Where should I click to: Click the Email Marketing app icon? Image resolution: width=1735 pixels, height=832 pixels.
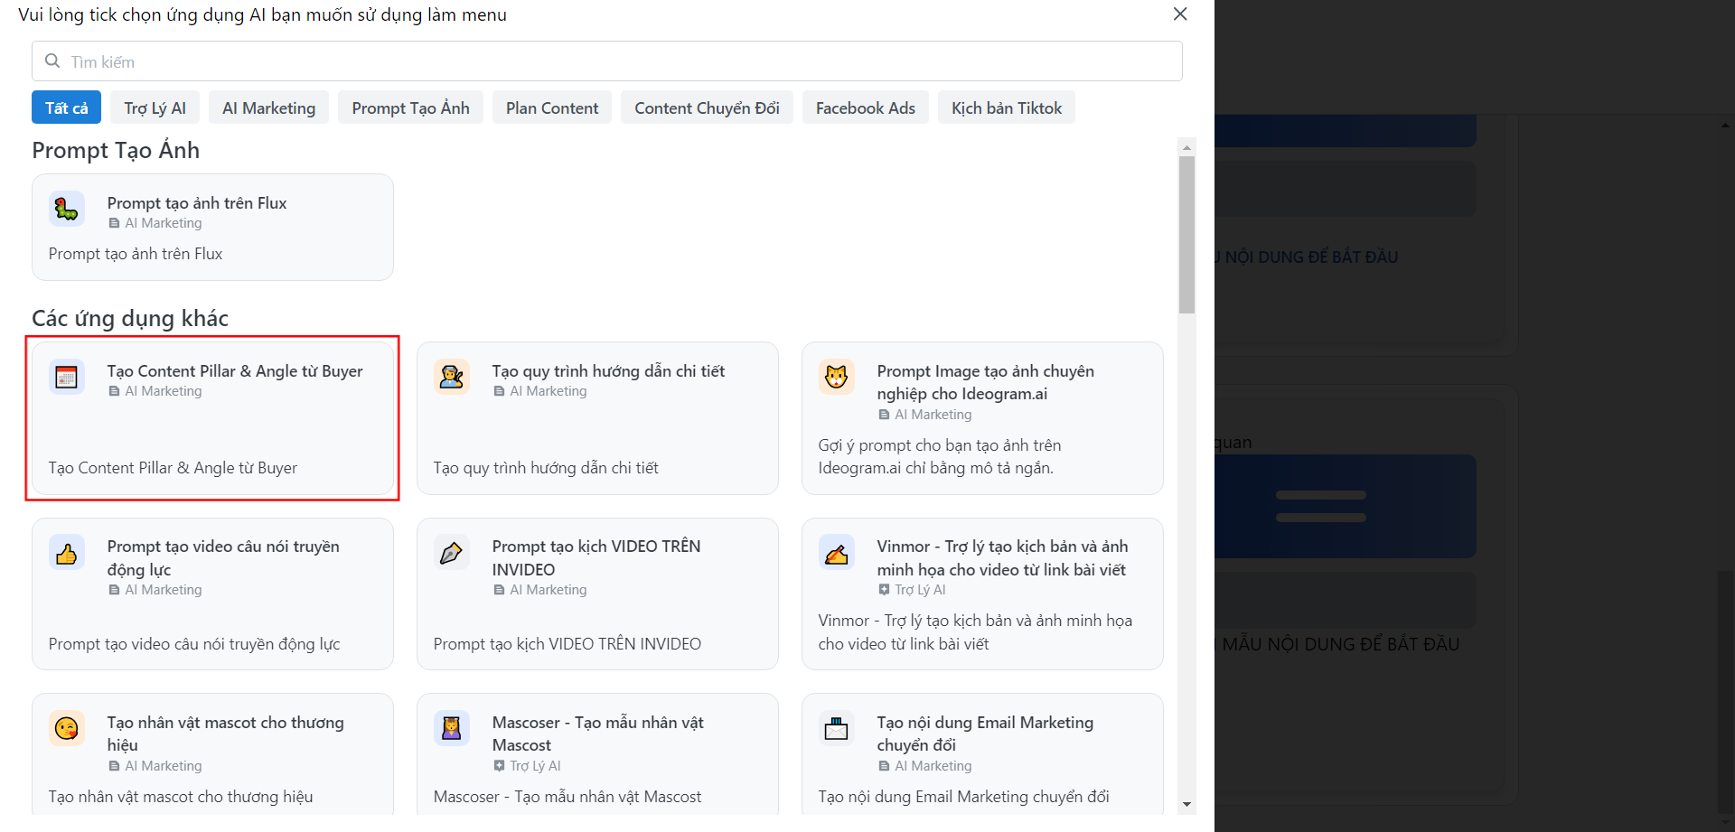(x=837, y=728)
